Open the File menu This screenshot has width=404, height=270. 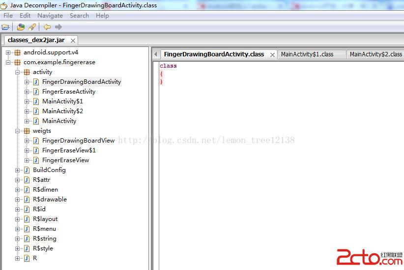point(8,16)
